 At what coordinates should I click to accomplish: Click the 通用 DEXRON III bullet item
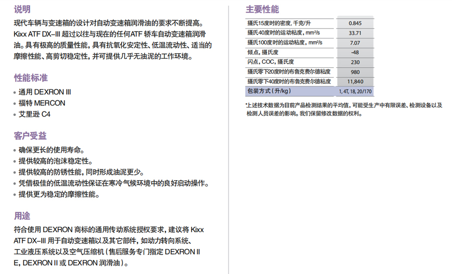[x=45, y=92]
